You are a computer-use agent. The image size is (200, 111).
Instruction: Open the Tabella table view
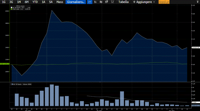(x=123, y=2)
